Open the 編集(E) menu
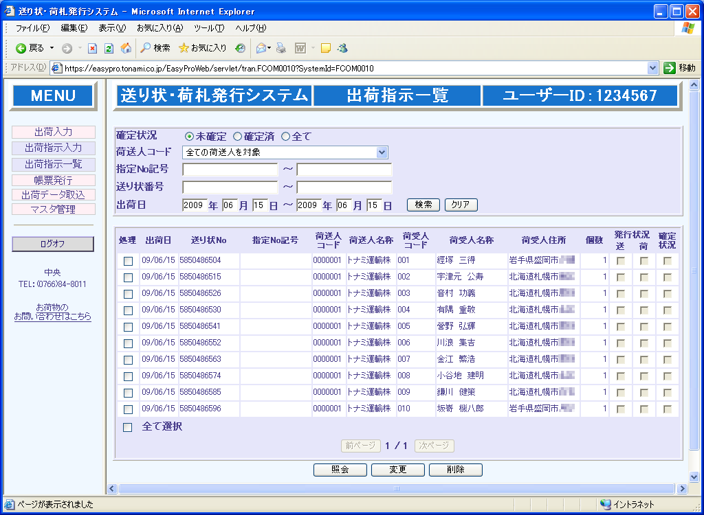This screenshot has width=704, height=515. pos(74,28)
